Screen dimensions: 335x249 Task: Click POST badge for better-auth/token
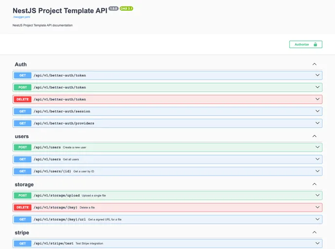[23, 87]
